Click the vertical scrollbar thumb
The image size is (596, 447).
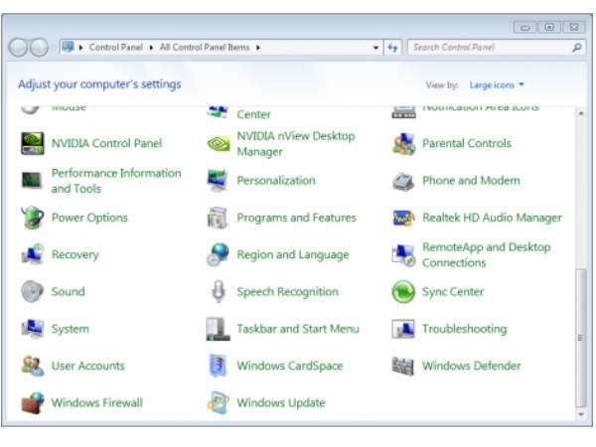[x=580, y=338]
